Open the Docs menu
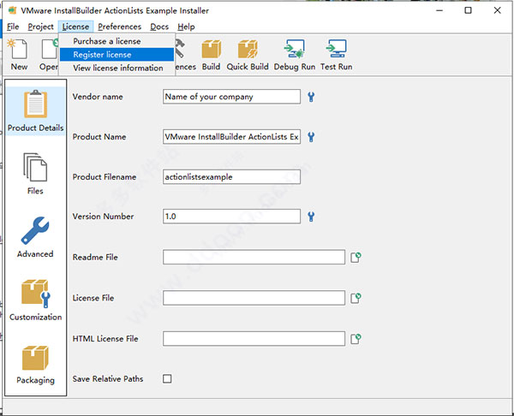 (x=159, y=27)
